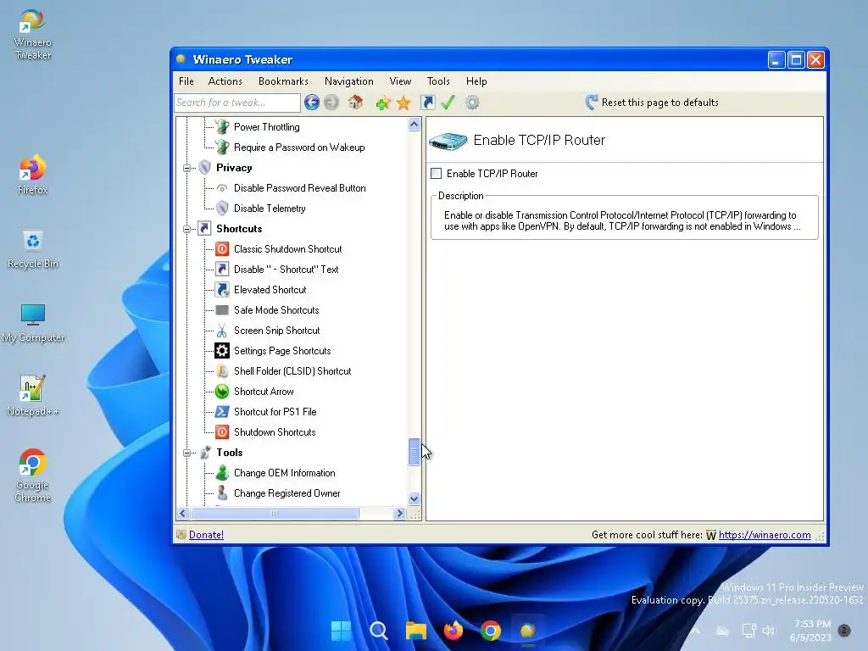The height and width of the screenshot is (651, 868).
Task: Click the tree scroll up arrow
Action: tap(414, 125)
